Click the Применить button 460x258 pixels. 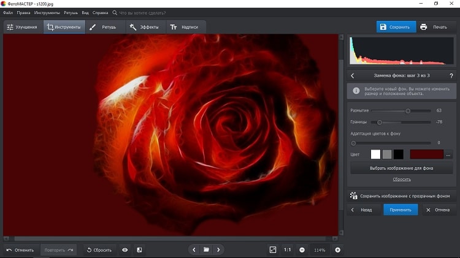pos(401,210)
